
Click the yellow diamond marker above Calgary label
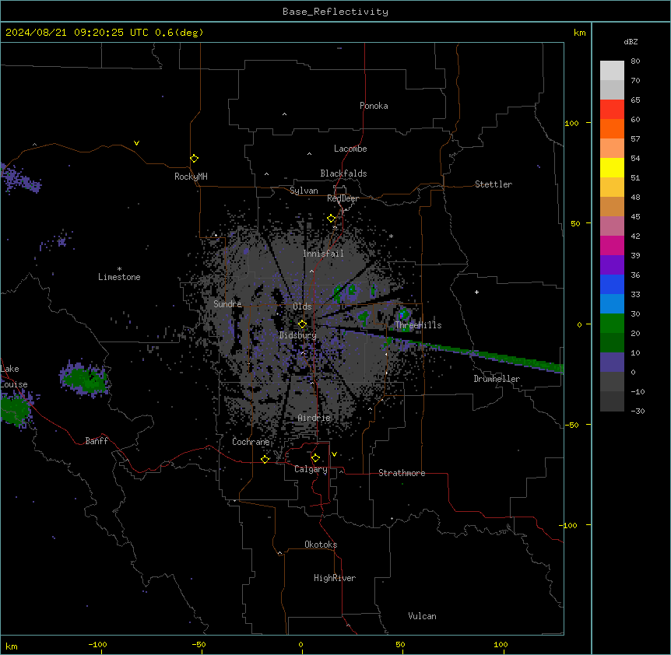[315, 458]
